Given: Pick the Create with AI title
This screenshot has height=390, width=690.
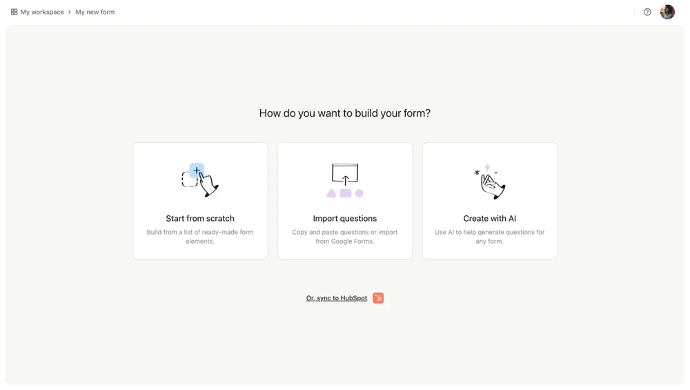Looking at the screenshot, I should click(490, 218).
